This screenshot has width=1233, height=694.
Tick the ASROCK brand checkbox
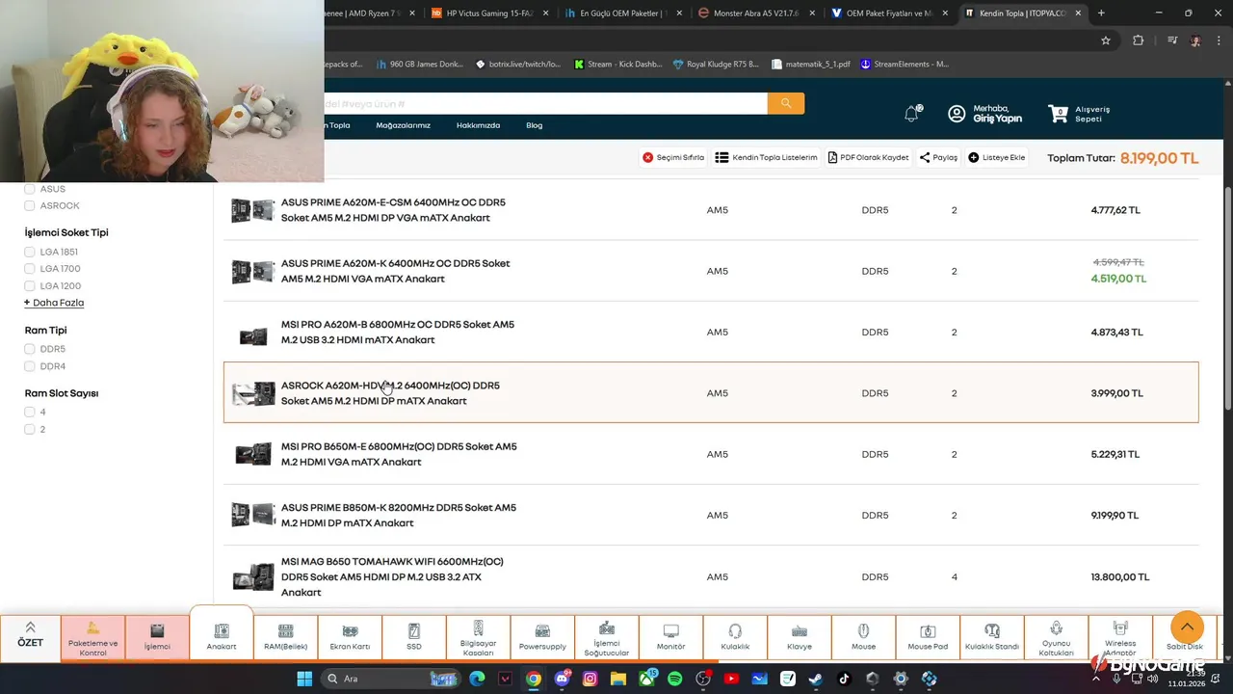[x=30, y=206]
